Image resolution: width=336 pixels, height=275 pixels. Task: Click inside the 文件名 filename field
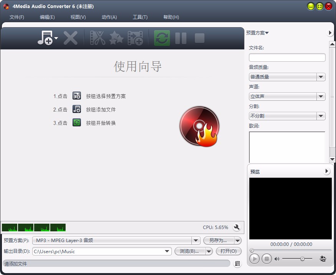click(287, 57)
